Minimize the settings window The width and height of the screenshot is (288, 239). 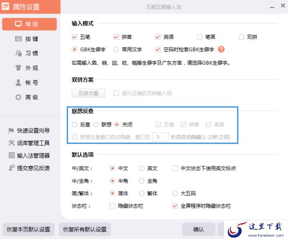click(x=272, y=7)
